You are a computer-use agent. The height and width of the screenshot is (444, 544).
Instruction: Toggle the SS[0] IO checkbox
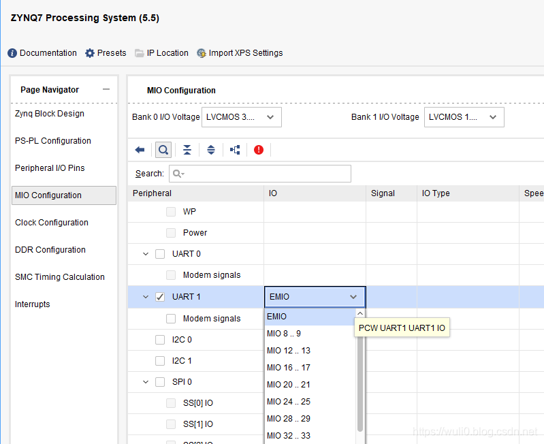click(x=171, y=403)
